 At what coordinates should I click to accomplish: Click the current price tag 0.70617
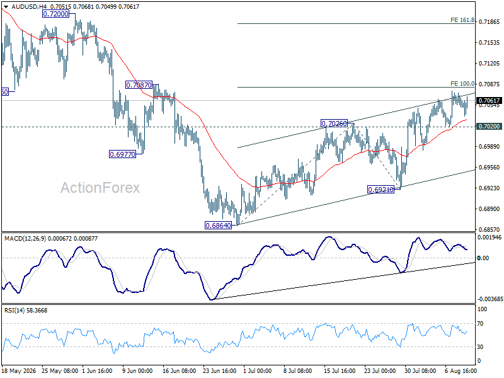pyautogui.click(x=490, y=101)
